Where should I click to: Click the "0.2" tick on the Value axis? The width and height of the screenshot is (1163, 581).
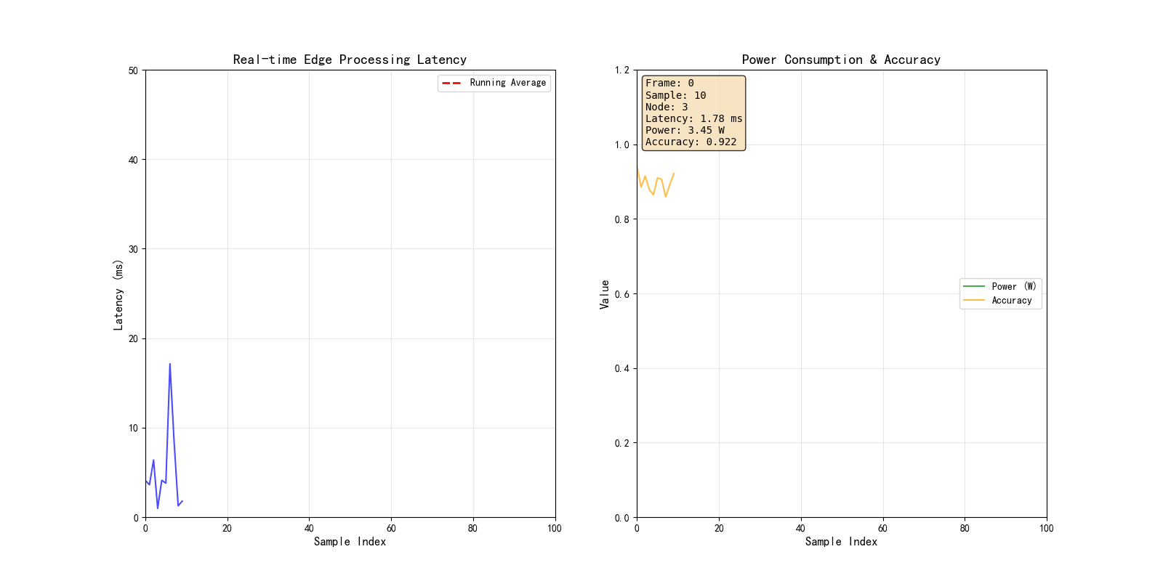pyautogui.click(x=622, y=443)
